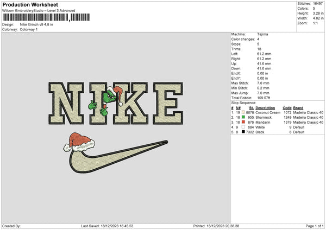The width and height of the screenshot is (326, 230).
Task: Click the Width value '4.82 in'
Action: click(x=318, y=18)
